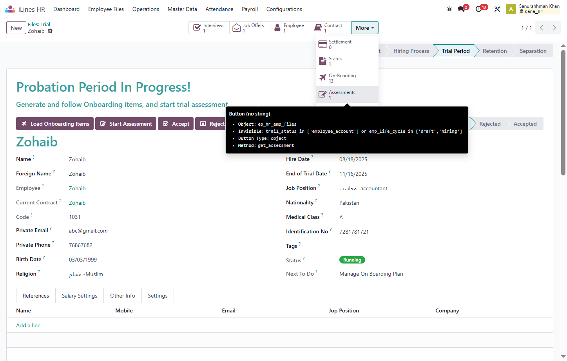Click the Identification No value 7281781721
This screenshot has height=361, width=567.
point(354,232)
